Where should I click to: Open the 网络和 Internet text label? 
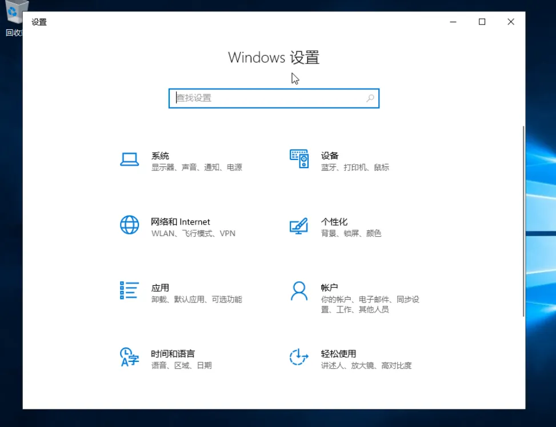tap(181, 222)
